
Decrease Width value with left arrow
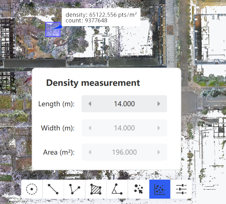point(90,128)
